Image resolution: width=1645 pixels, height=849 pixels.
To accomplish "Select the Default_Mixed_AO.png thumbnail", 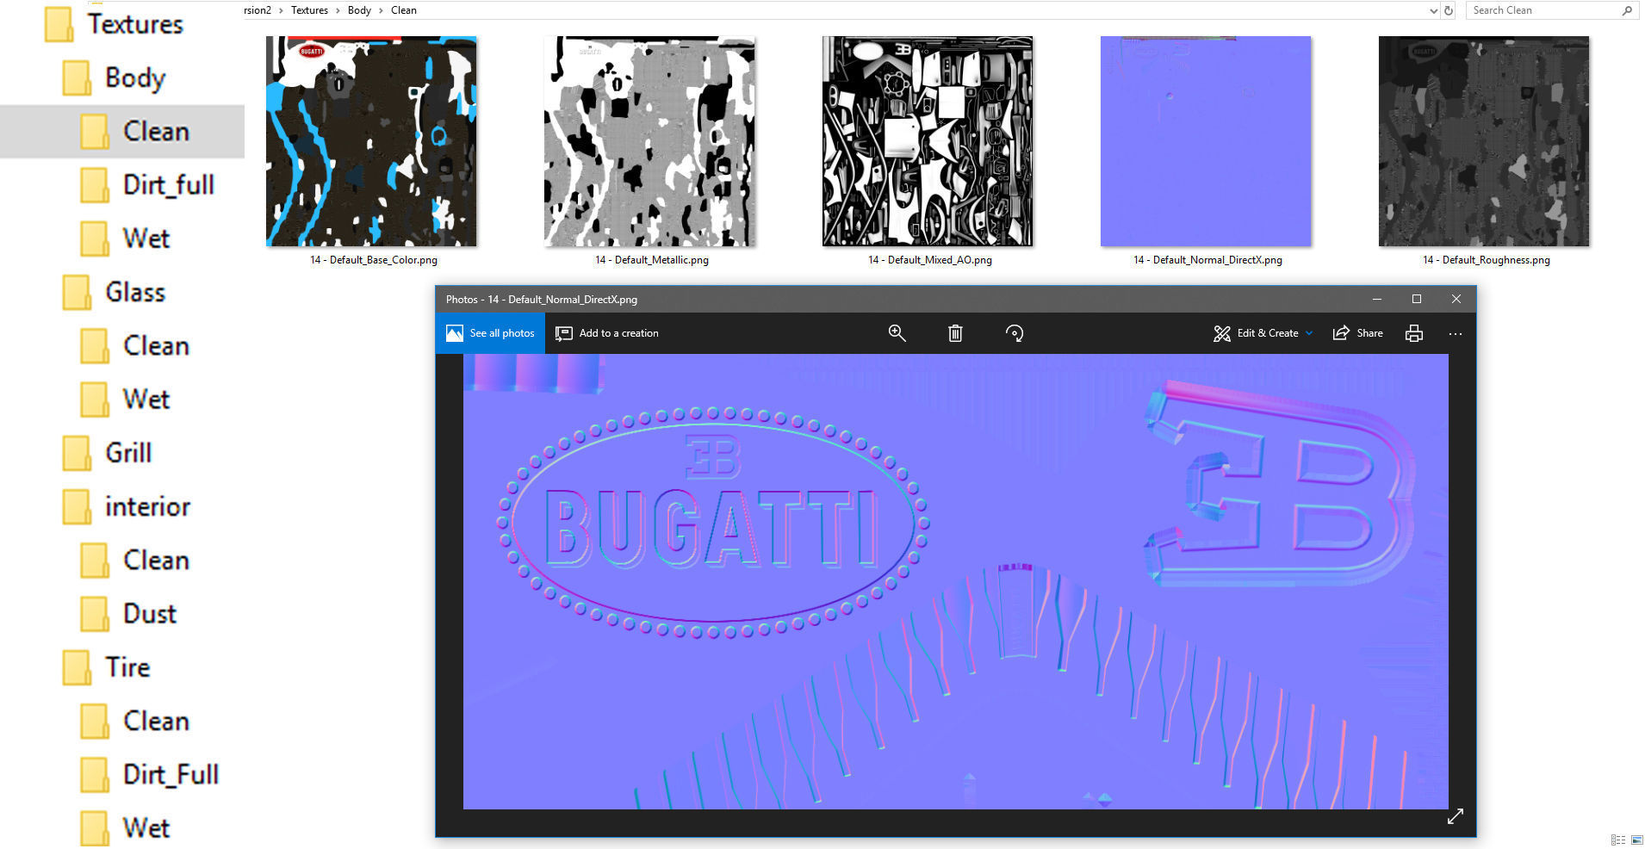I will click(928, 141).
